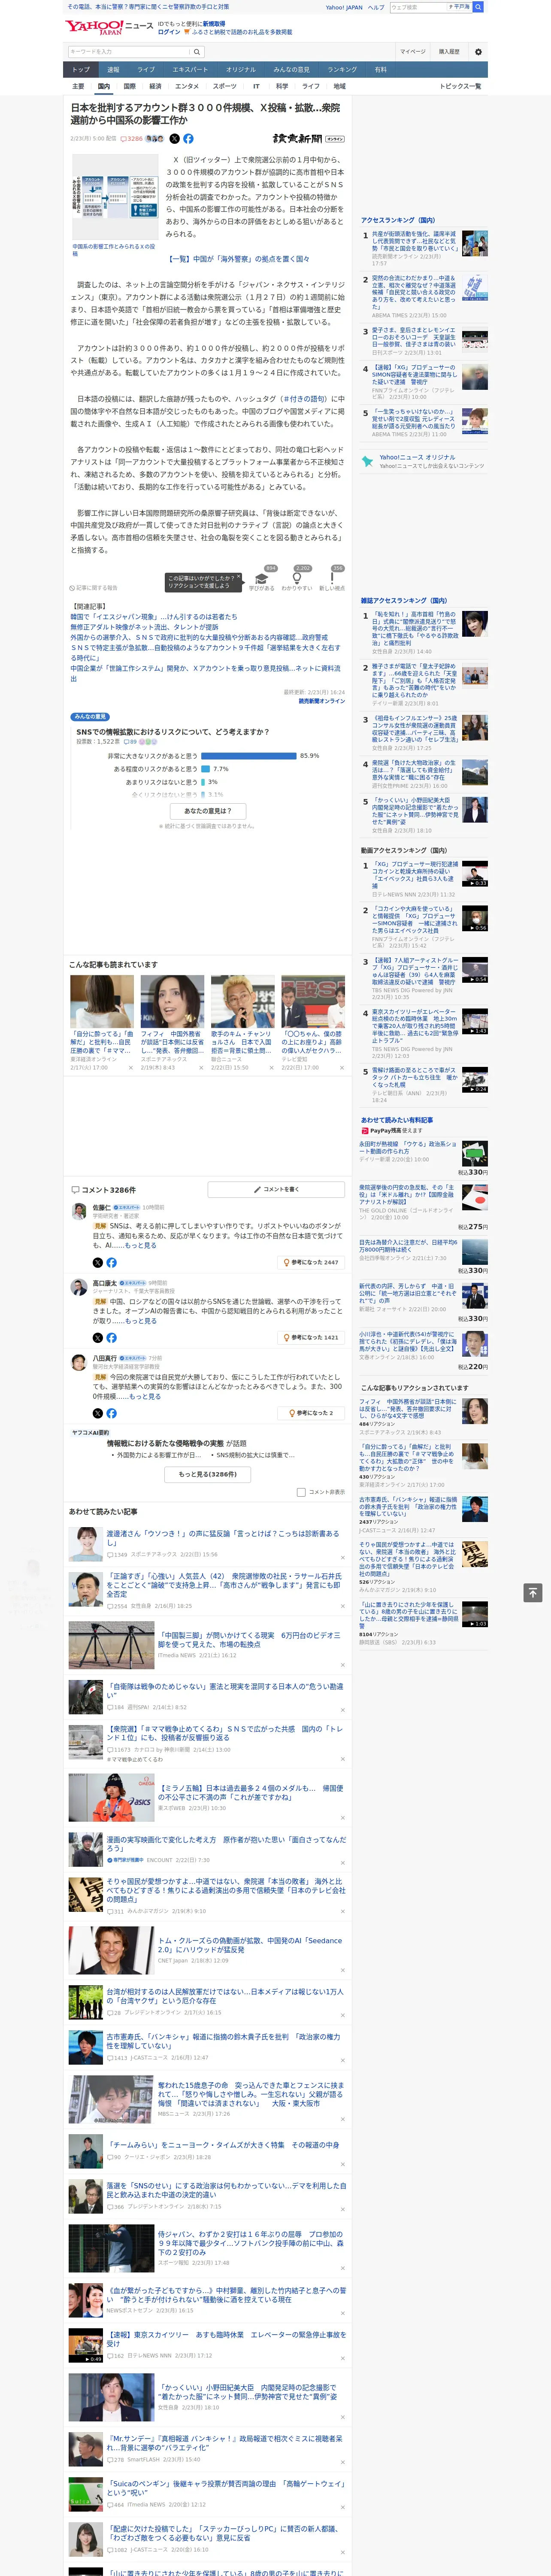
Task: Share 高口康太's comment on X
Action: 97,1337
